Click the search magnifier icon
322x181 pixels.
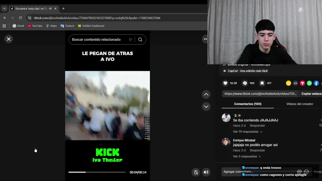point(140,39)
